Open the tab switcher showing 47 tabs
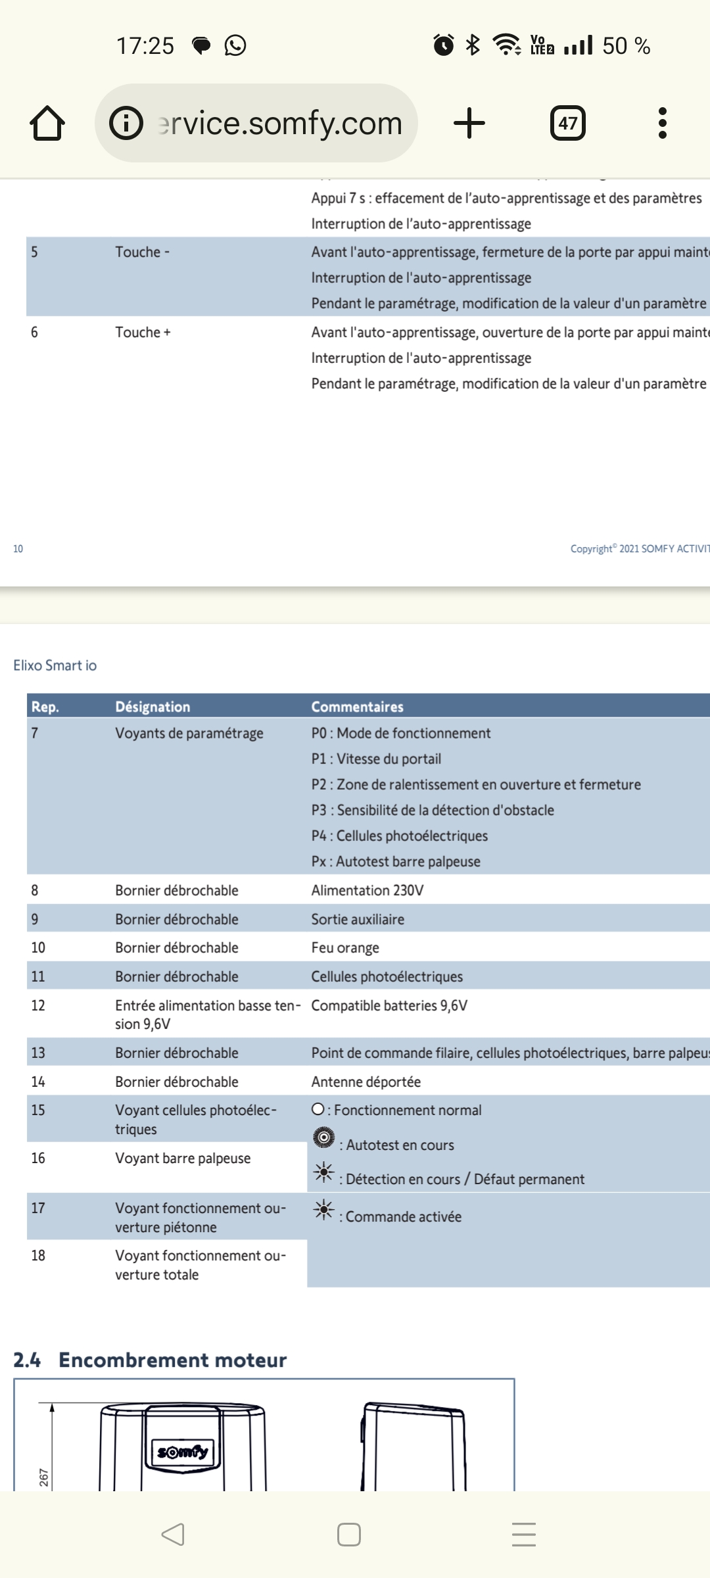The image size is (710, 1578). (x=567, y=123)
